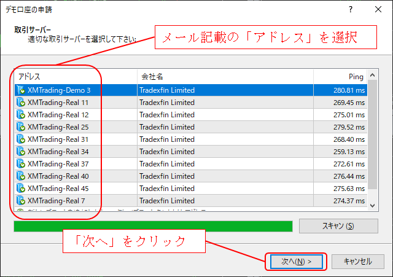Click Tradexfin Limited in the Real 7 row
This screenshot has width=393, height=277.
167,201
